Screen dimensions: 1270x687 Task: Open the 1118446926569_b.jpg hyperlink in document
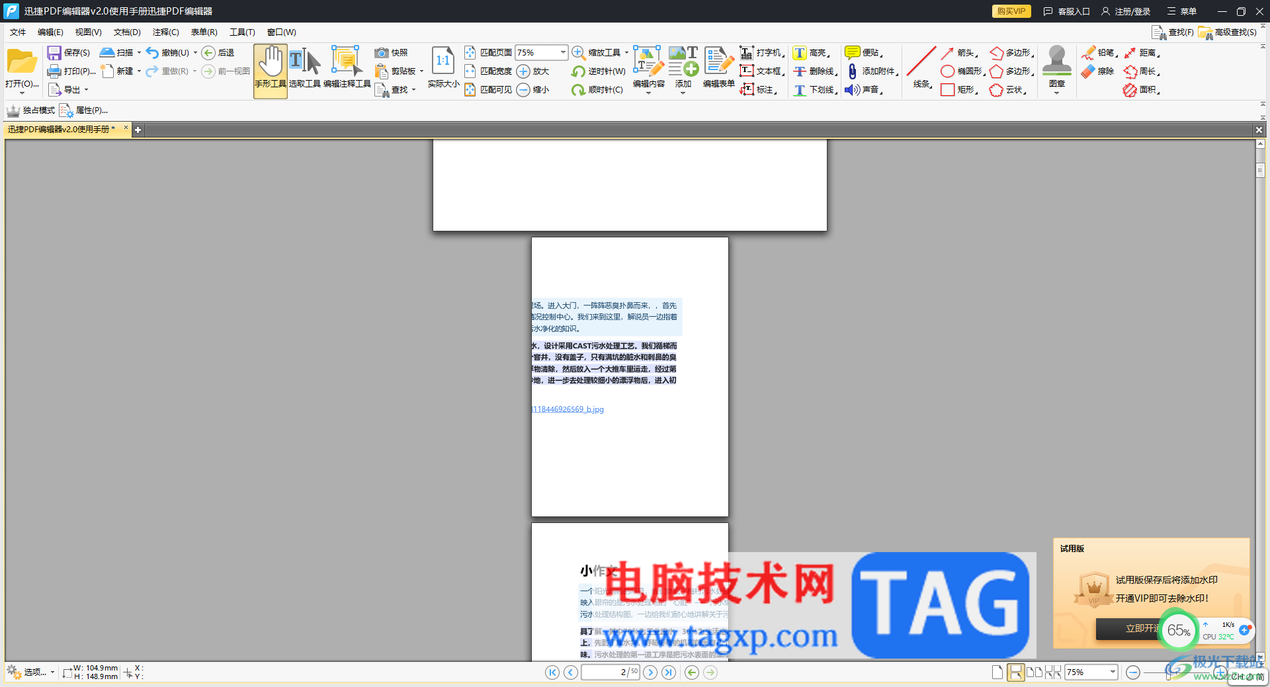click(x=568, y=409)
